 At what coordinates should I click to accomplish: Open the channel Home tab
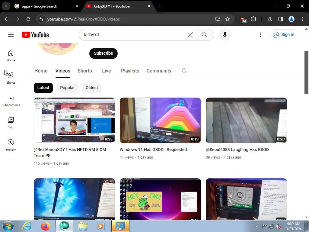[41, 71]
